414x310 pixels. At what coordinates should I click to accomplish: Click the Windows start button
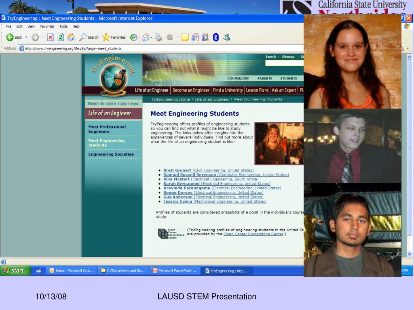(x=15, y=271)
